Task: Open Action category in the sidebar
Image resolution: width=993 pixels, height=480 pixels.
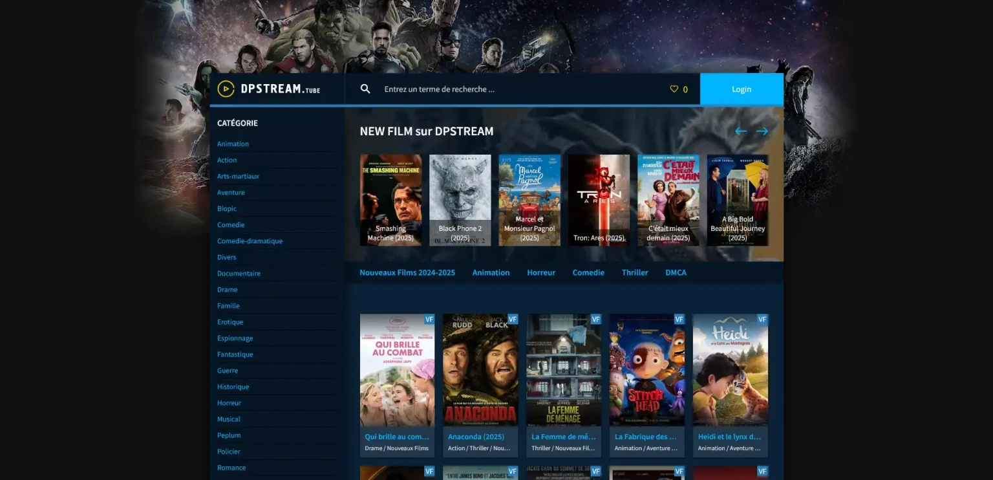Action: (227, 160)
